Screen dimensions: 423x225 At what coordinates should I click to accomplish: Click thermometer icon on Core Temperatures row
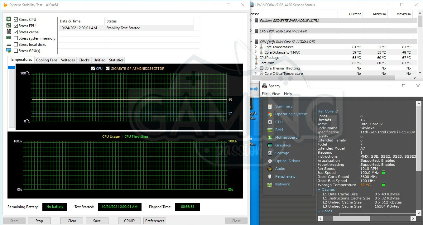point(261,47)
